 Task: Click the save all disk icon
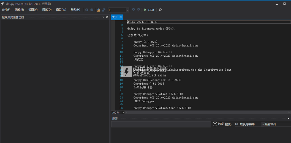point(104,10)
